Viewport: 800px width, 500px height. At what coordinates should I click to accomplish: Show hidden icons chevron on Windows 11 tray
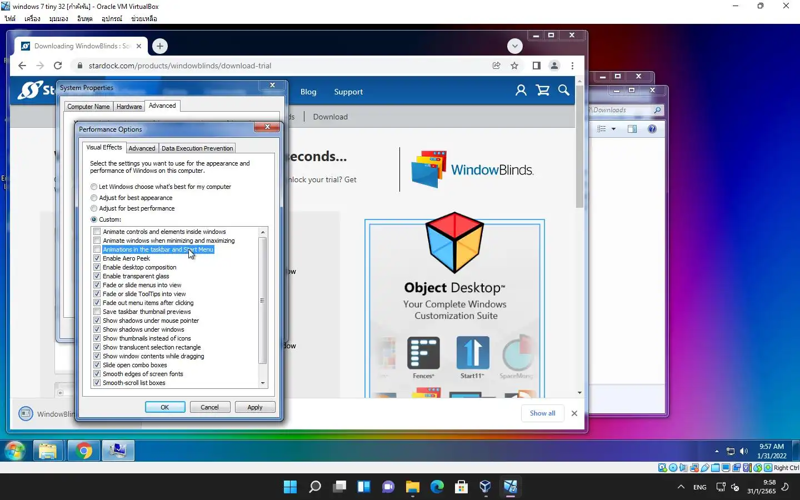[x=681, y=487]
